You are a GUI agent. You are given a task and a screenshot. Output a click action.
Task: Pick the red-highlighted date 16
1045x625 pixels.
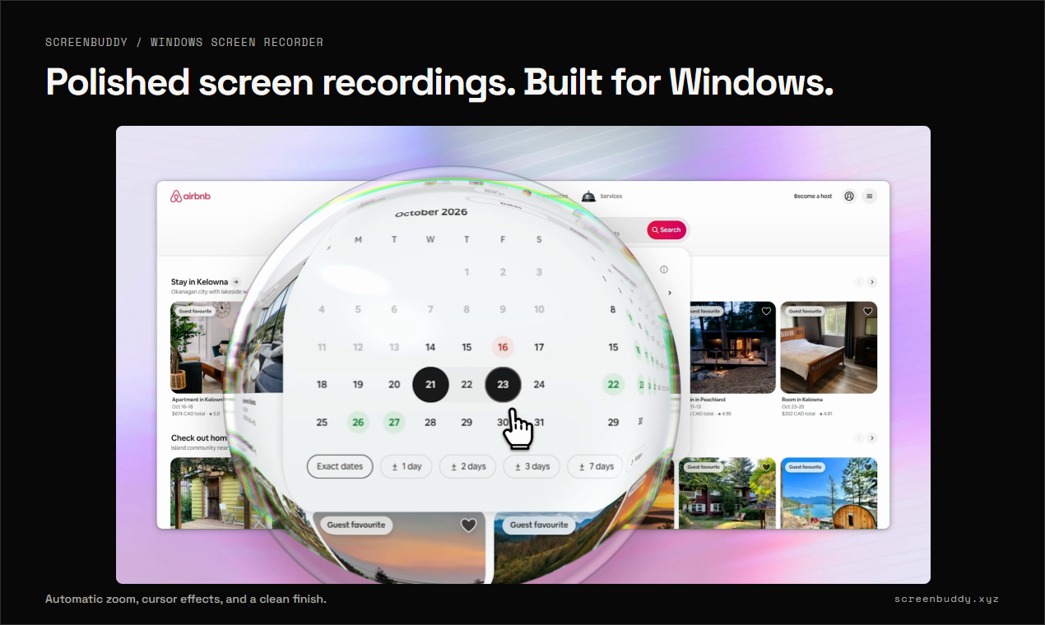503,347
